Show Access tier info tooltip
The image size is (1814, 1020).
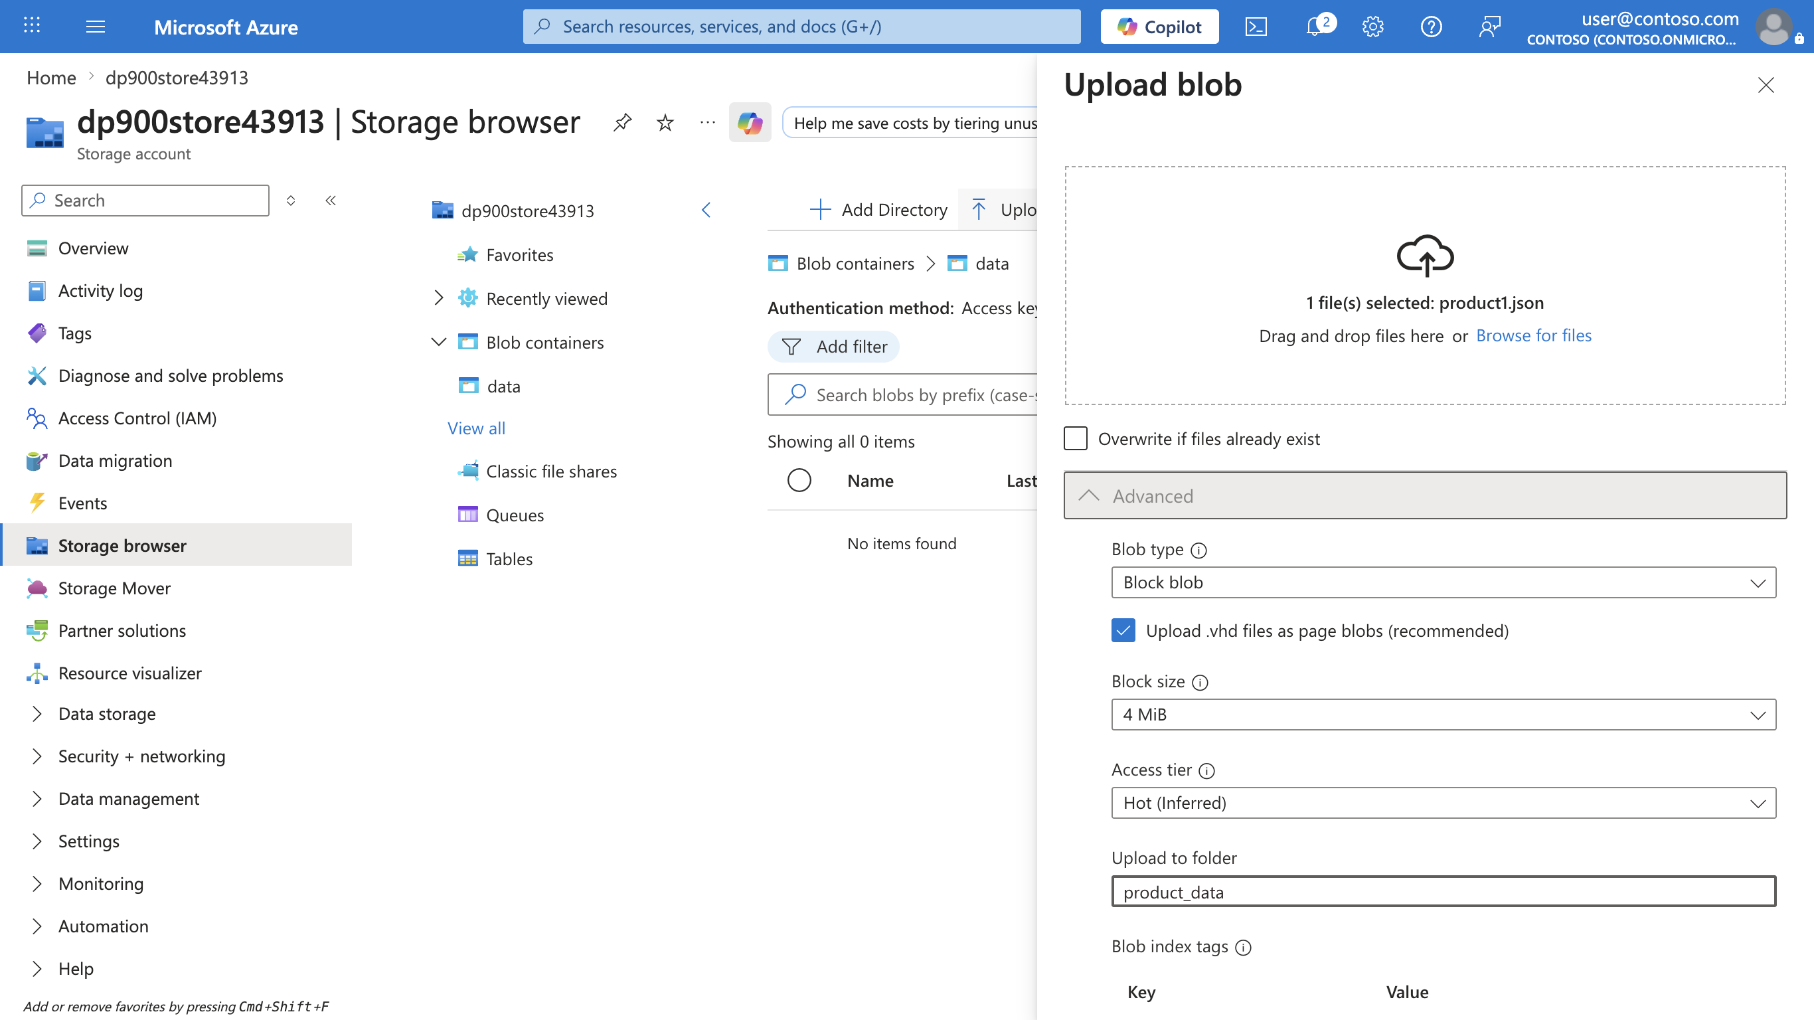(1207, 770)
